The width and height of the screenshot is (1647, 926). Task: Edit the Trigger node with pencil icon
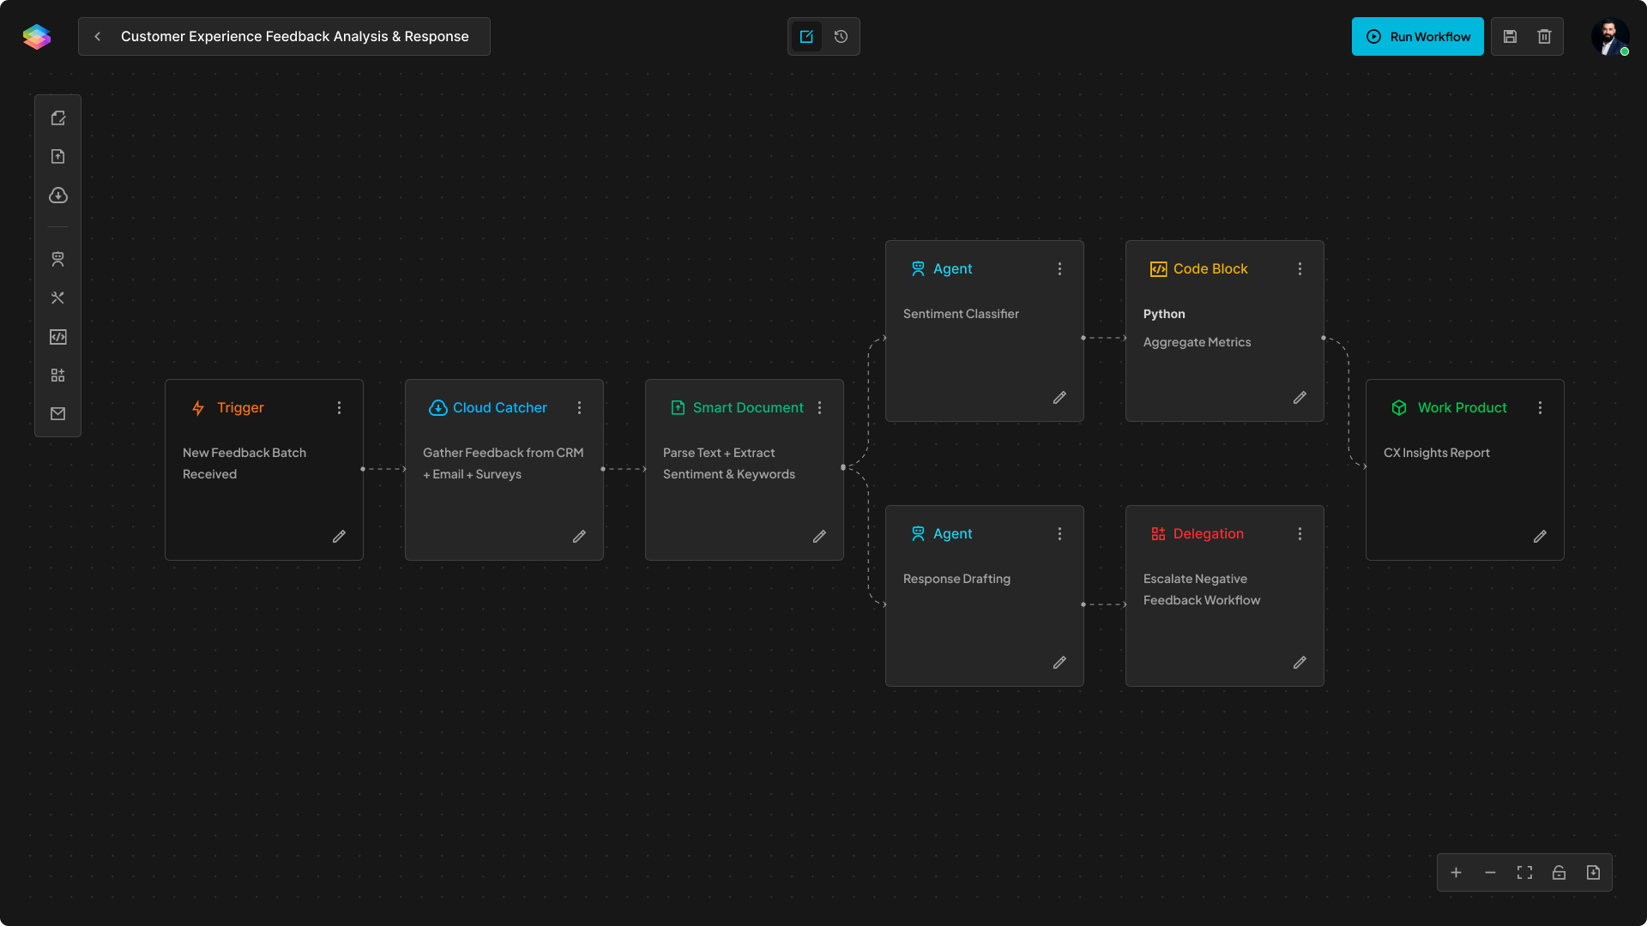[x=339, y=537]
